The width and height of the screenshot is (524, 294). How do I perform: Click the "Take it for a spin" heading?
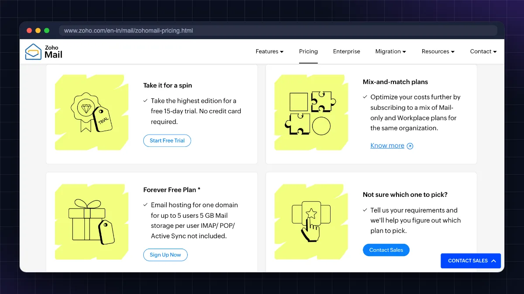coord(168,85)
